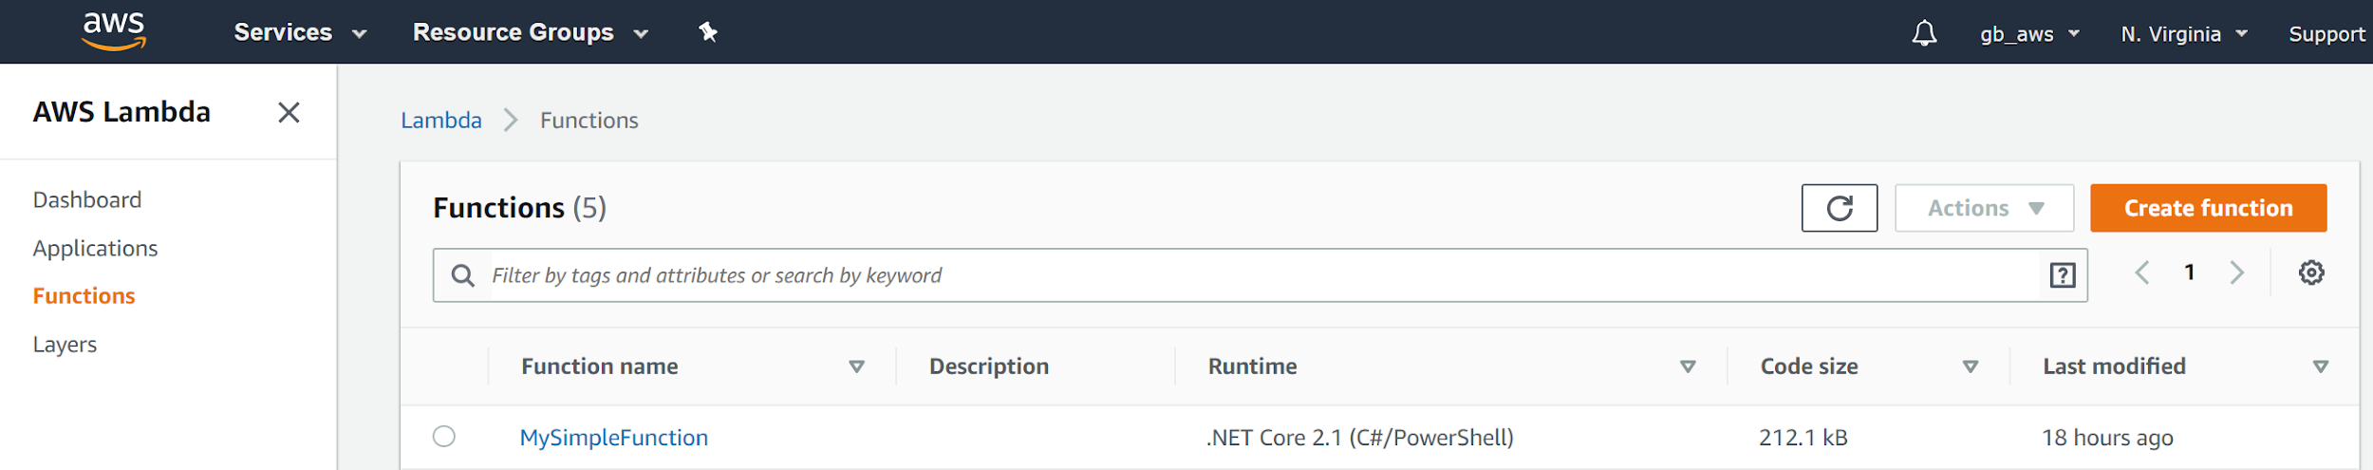
Task: Open the Services dropdown menu
Action: click(x=300, y=32)
